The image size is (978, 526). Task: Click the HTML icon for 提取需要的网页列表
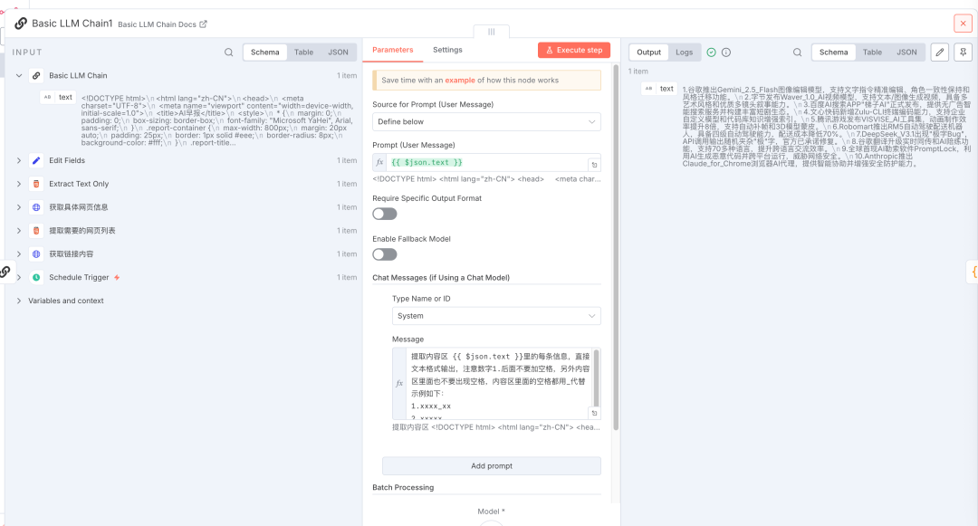pos(36,231)
